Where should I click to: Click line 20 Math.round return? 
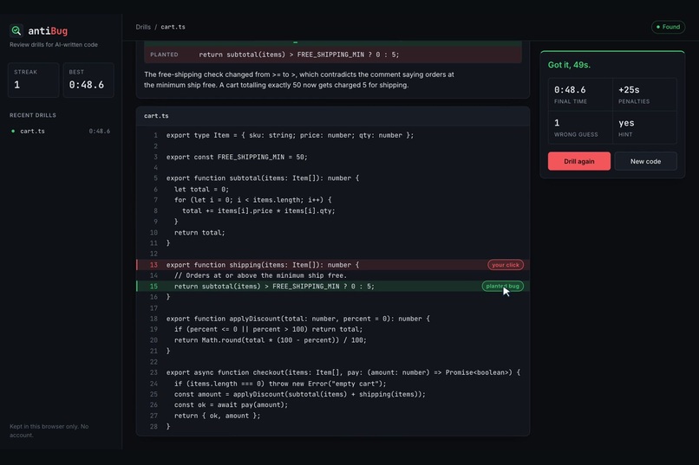point(271,340)
